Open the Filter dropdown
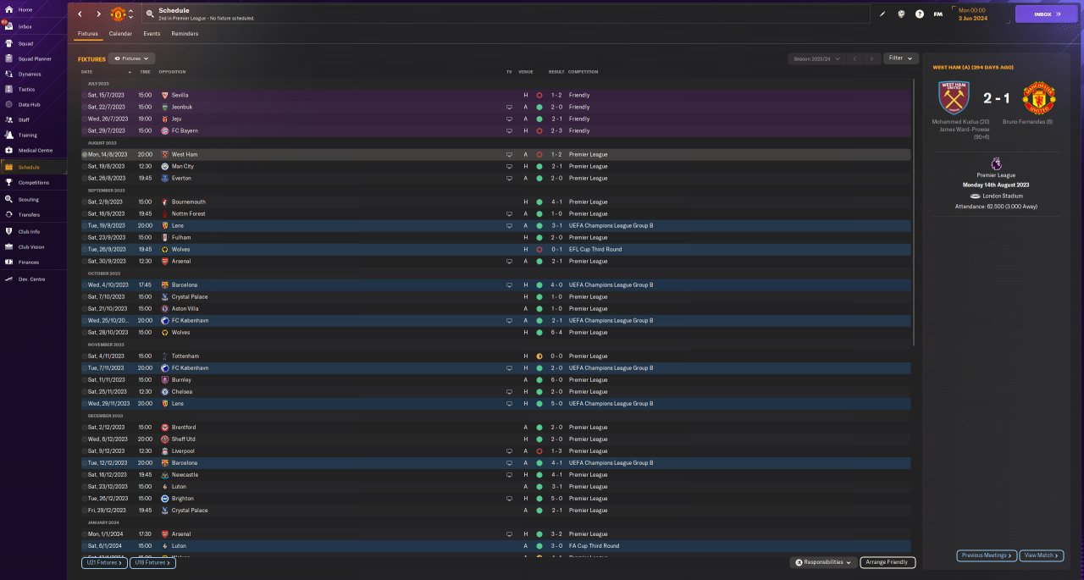The height and width of the screenshot is (580, 1084). [x=901, y=58]
